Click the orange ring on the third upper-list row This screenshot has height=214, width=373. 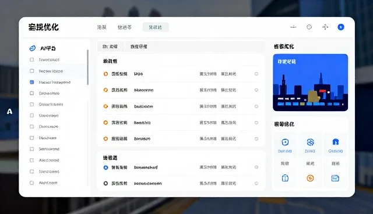coord(105,106)
